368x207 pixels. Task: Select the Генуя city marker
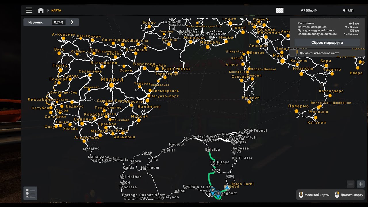point(243,32)
